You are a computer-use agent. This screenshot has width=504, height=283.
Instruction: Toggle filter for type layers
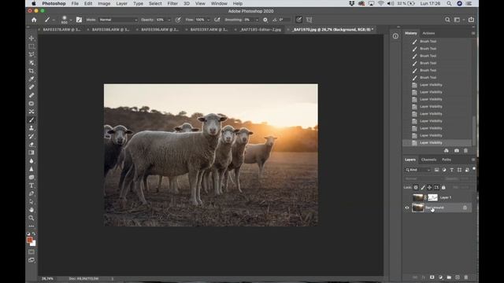coord(451,170)
